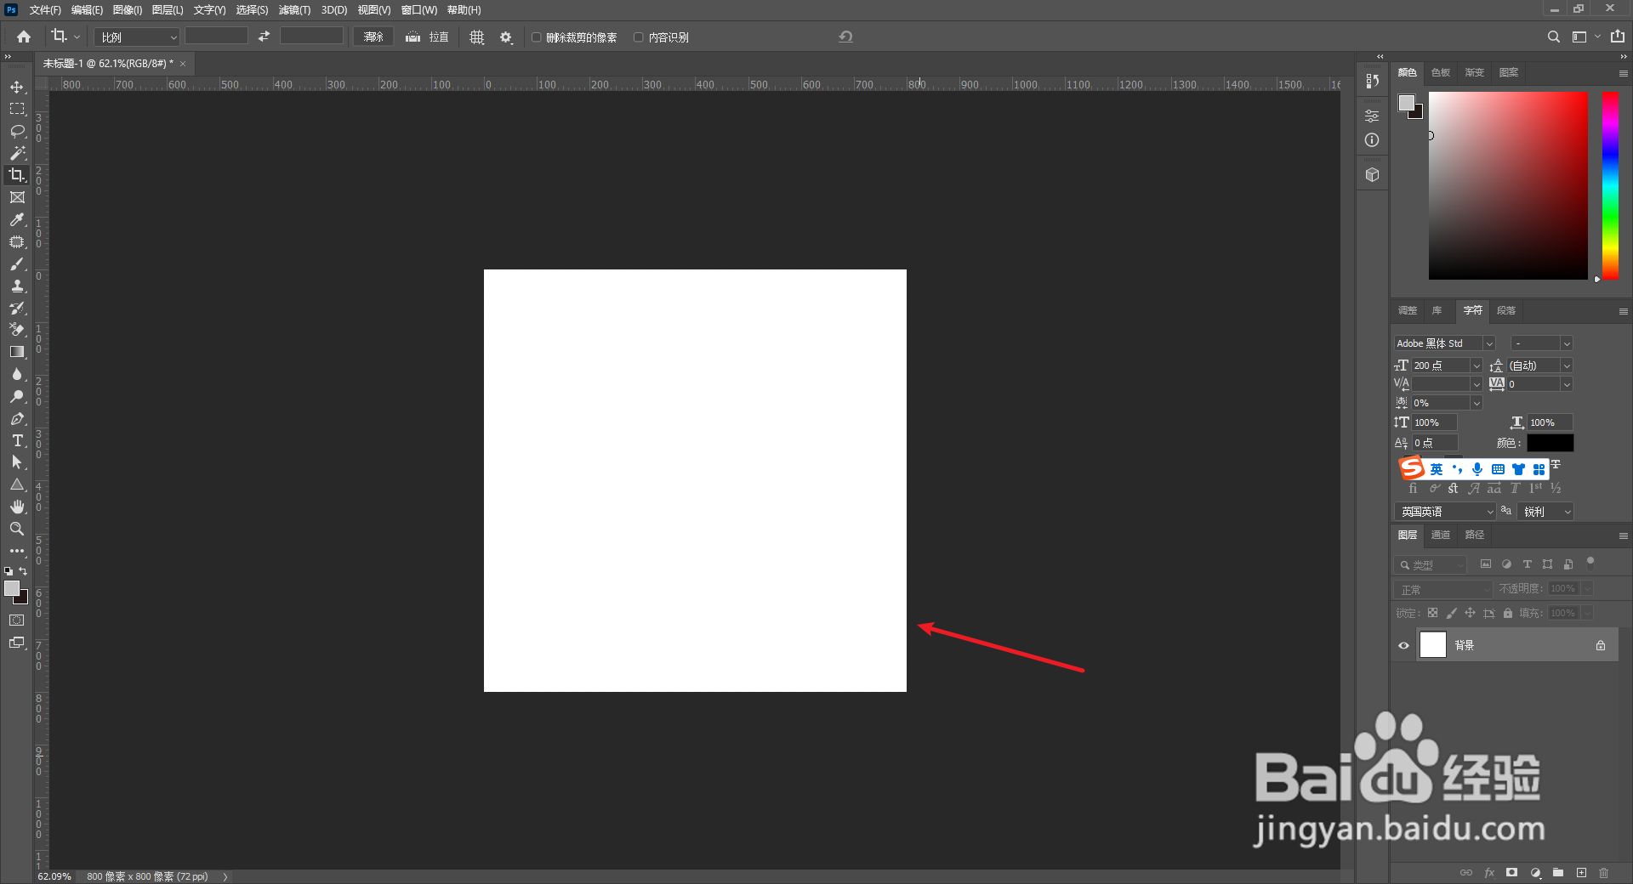Toggle the pixel layer filter icon
Viewport: 1633px width, 884px height.
1486,564
